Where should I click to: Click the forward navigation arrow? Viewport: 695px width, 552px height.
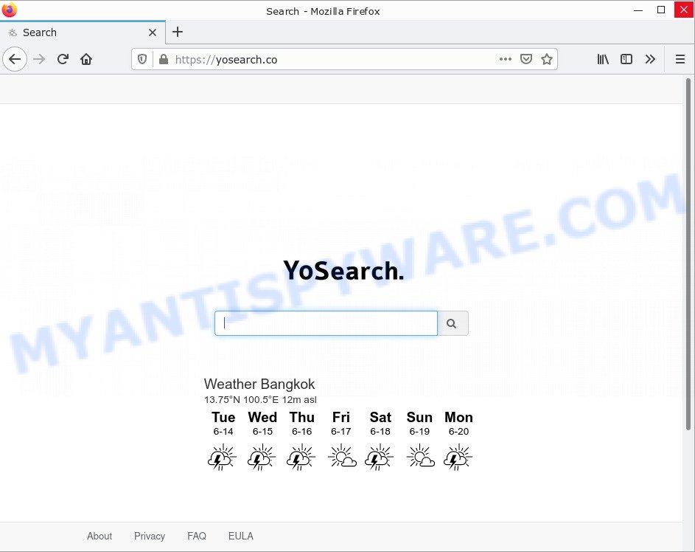tap(39, 59)
